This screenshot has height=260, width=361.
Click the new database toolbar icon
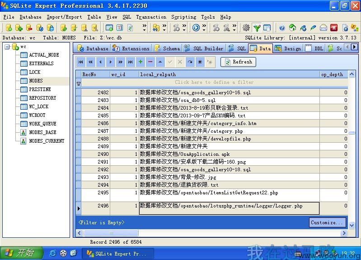9,28
